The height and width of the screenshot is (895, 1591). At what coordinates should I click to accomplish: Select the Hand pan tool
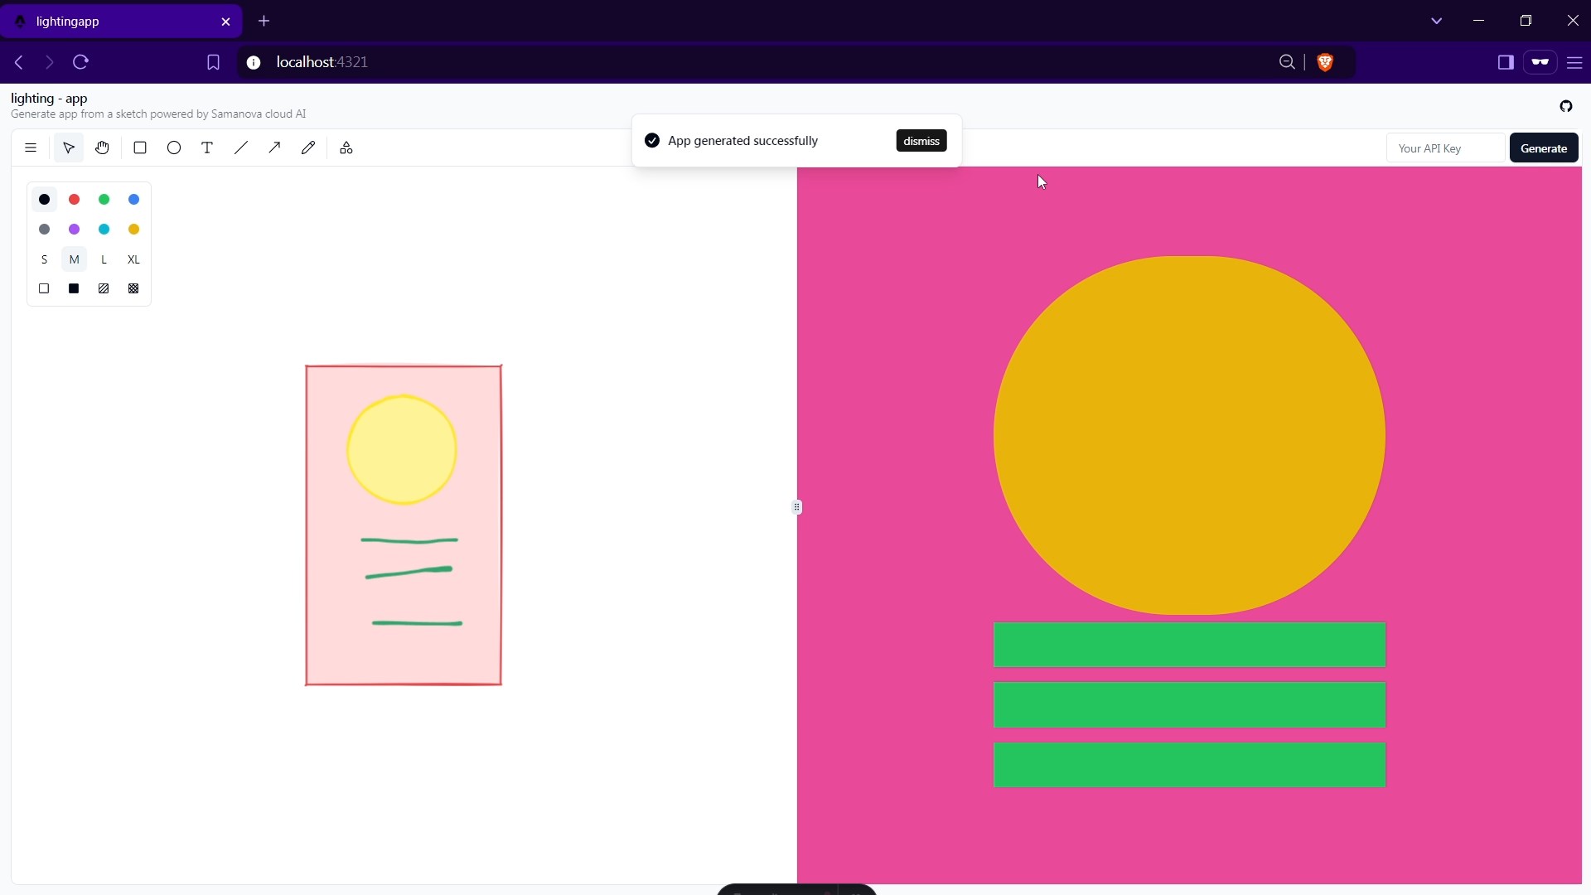tap(102, 148)
